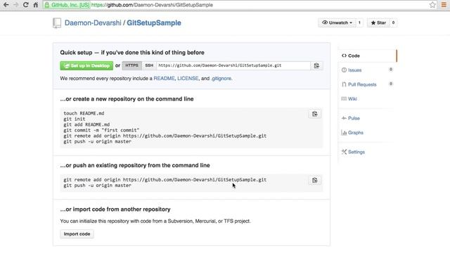Viewport: 450px width, 253px height.
Task: Click the browser back arrow
Action: [x=6, y=5]
